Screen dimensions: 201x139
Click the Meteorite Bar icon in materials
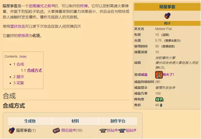[56, 130]
